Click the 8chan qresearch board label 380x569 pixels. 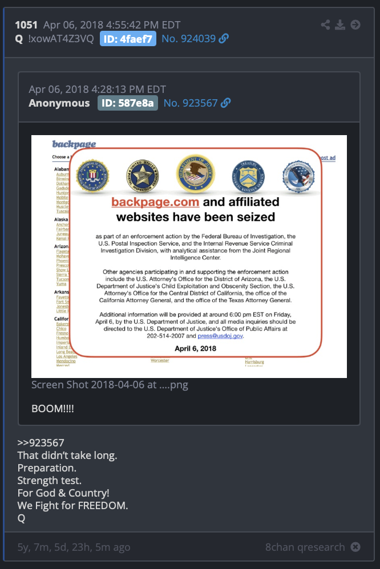[x=305, y=547]
